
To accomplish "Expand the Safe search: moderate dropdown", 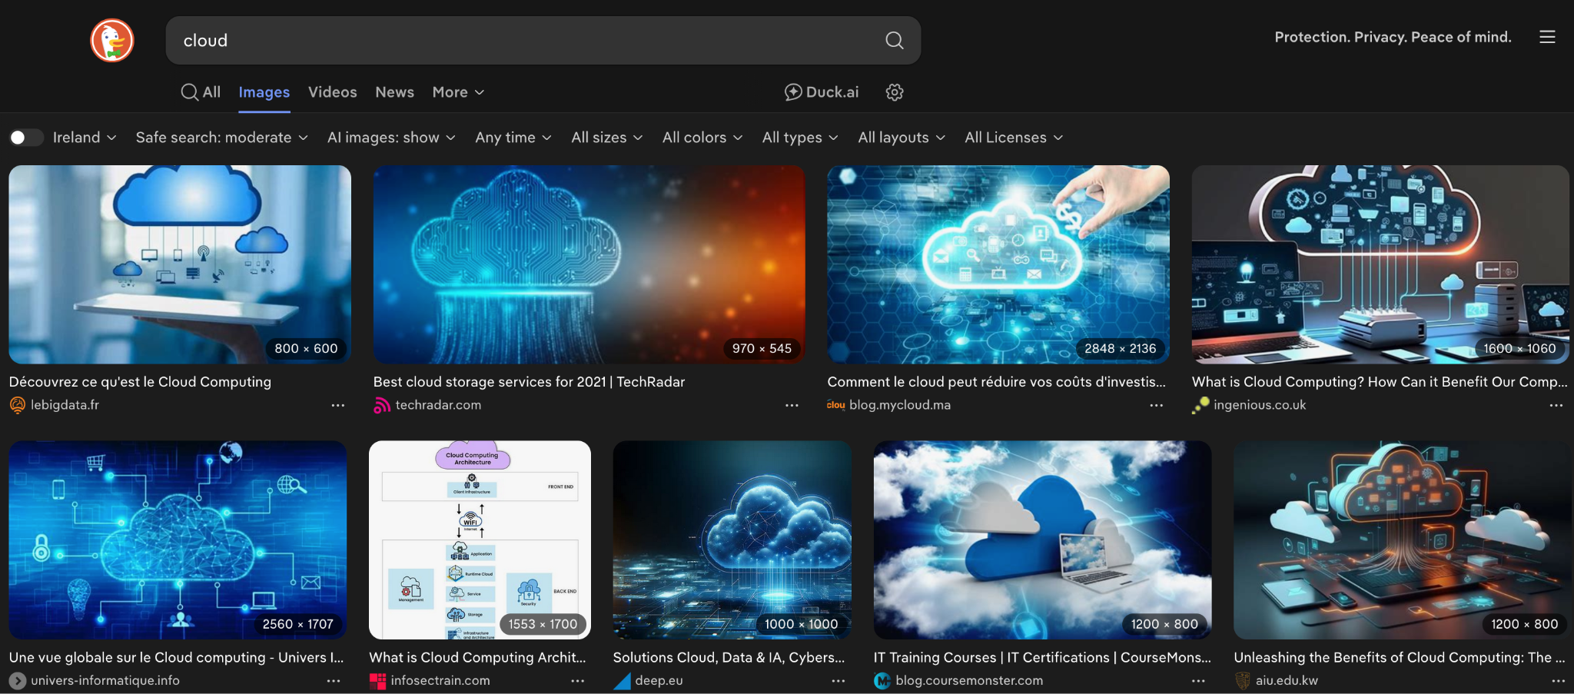I will (x=221, y=138).
